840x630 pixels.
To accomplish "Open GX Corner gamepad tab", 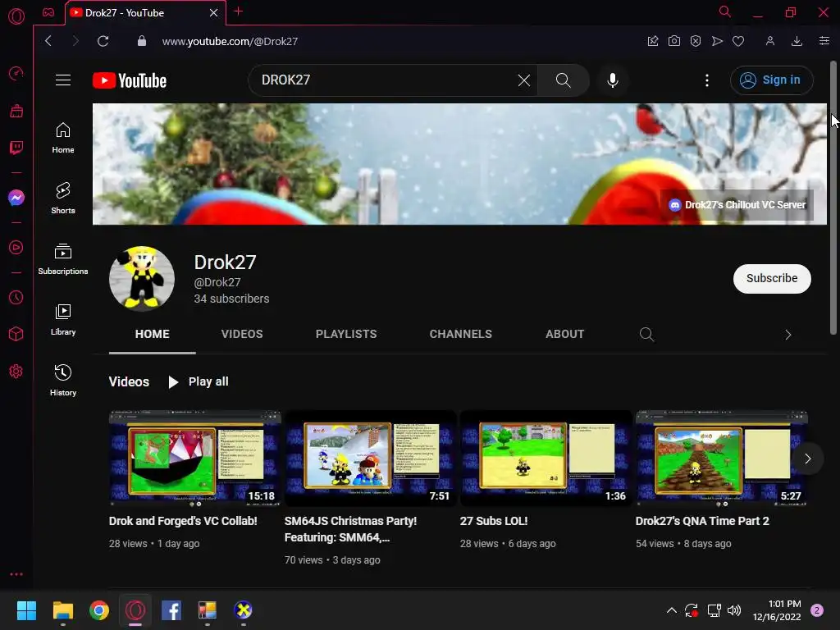I will coord(48,12).
